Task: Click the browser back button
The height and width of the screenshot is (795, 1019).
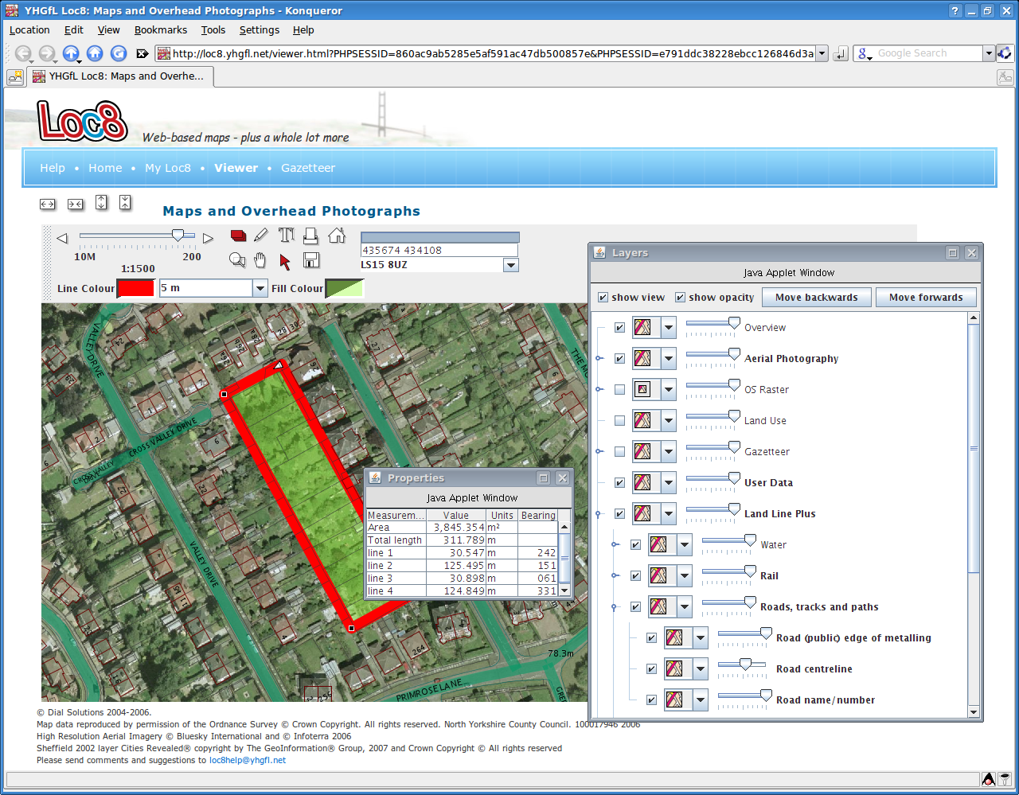Action: pyautogui.click(x=23, y=53)
